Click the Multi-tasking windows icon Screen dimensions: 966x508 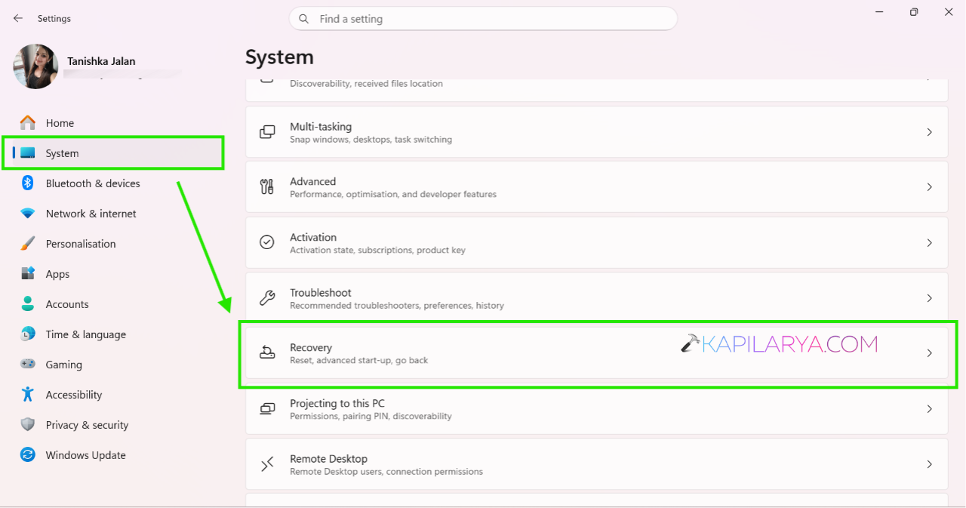[x=267, y=132]
